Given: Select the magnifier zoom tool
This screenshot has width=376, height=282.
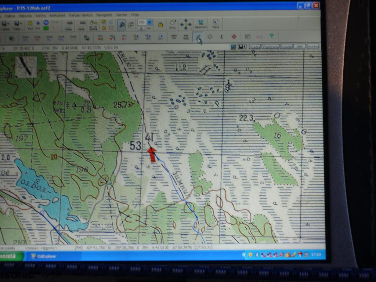Looking at the screenshot, I should pos(121,25).
